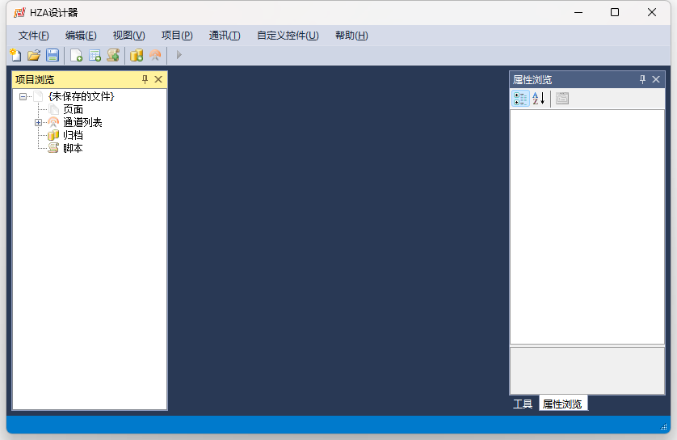The width and height of the screenshot is (677, 440).
Task: Switch property grid to categorized view
Action: tap(520, 99)
